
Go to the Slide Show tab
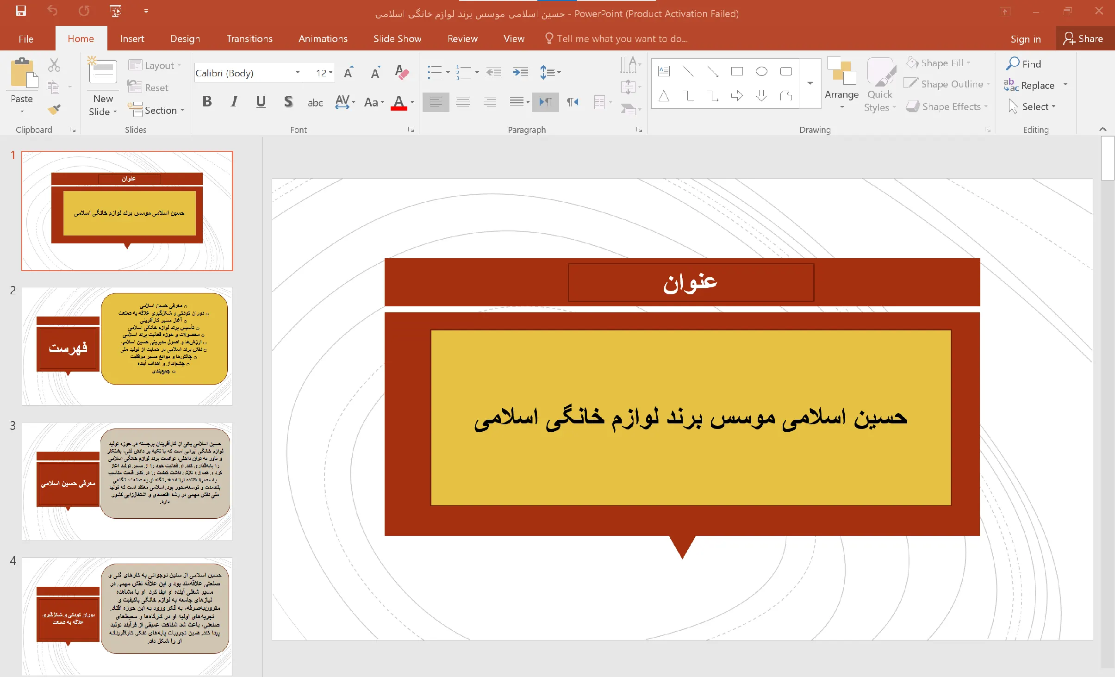398,39
